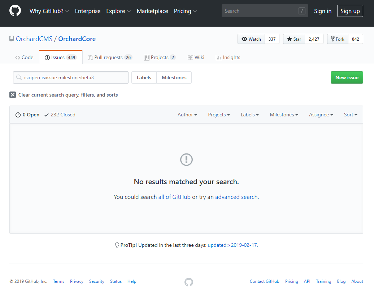374x294 pixels.
Task: Open the Milestones filter dropdown
Action: pos(284,115)
